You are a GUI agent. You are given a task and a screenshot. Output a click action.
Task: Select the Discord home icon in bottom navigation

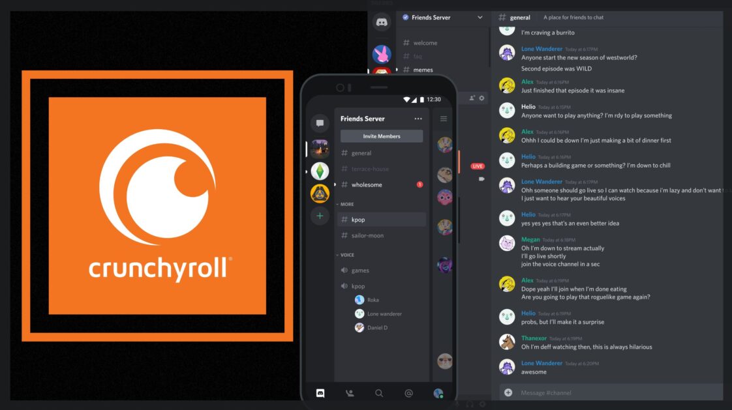(x=320, y=392)
